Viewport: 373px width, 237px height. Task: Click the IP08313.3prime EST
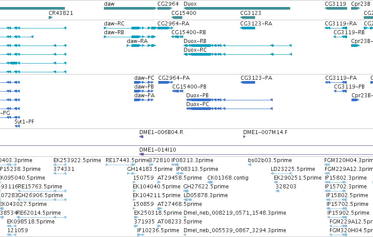pyautogui.click(x=175, y=165)
